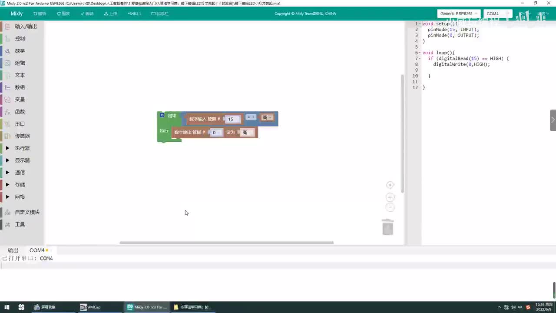Open the volume icon in the system tray
Viewport: 556px width, 313px height.
pyautogui.click(x=513, y=307)
